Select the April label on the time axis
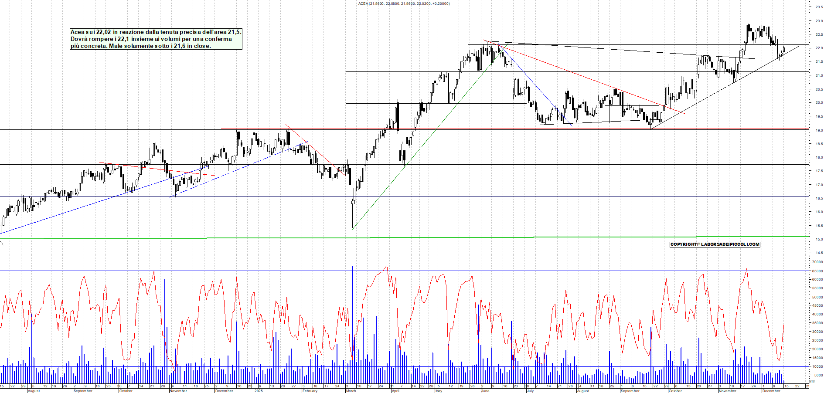The height and width of the screenshot is (393, 824). point(395,391)
